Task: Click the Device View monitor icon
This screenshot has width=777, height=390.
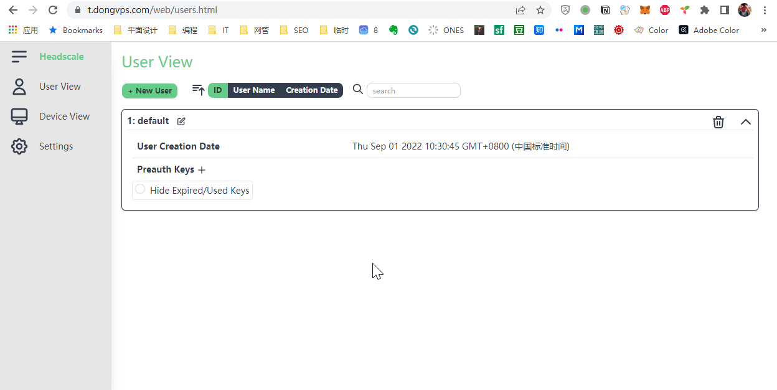Action: [x=19, y=117]
